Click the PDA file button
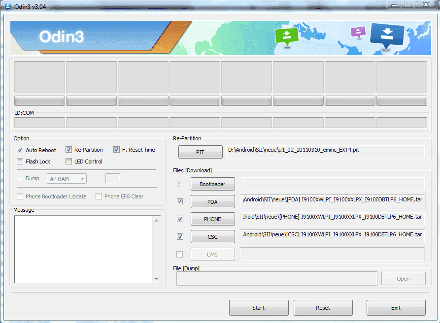Image resolution: width=440 pixels, height=323 pixels. [213, 201]
